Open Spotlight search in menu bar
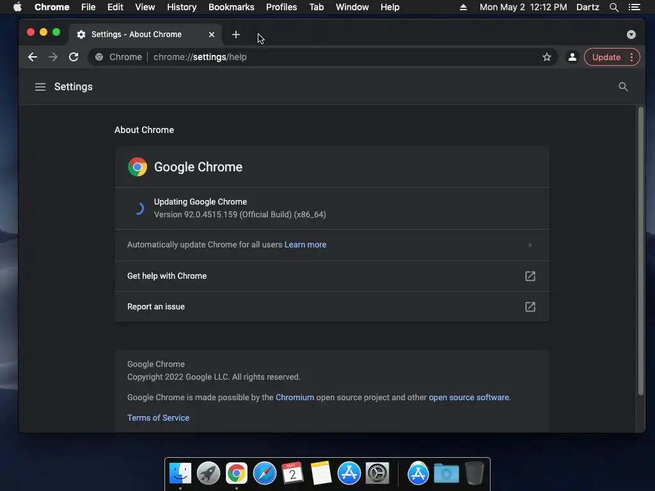The width and height of the screenshot is (655, 491). pos(613,7)
